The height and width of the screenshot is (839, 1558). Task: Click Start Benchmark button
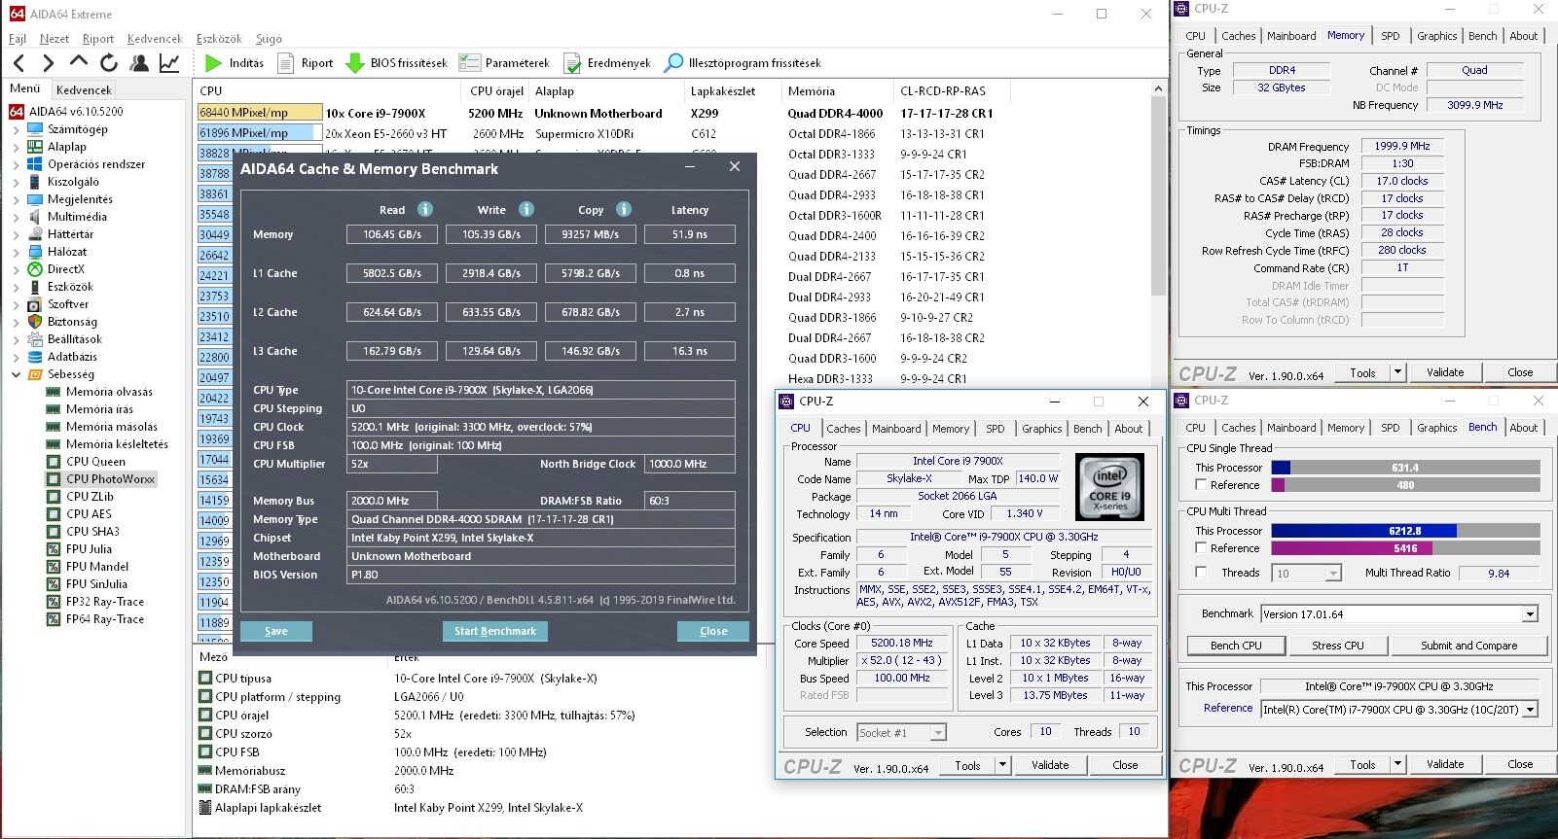coord(495,631)
